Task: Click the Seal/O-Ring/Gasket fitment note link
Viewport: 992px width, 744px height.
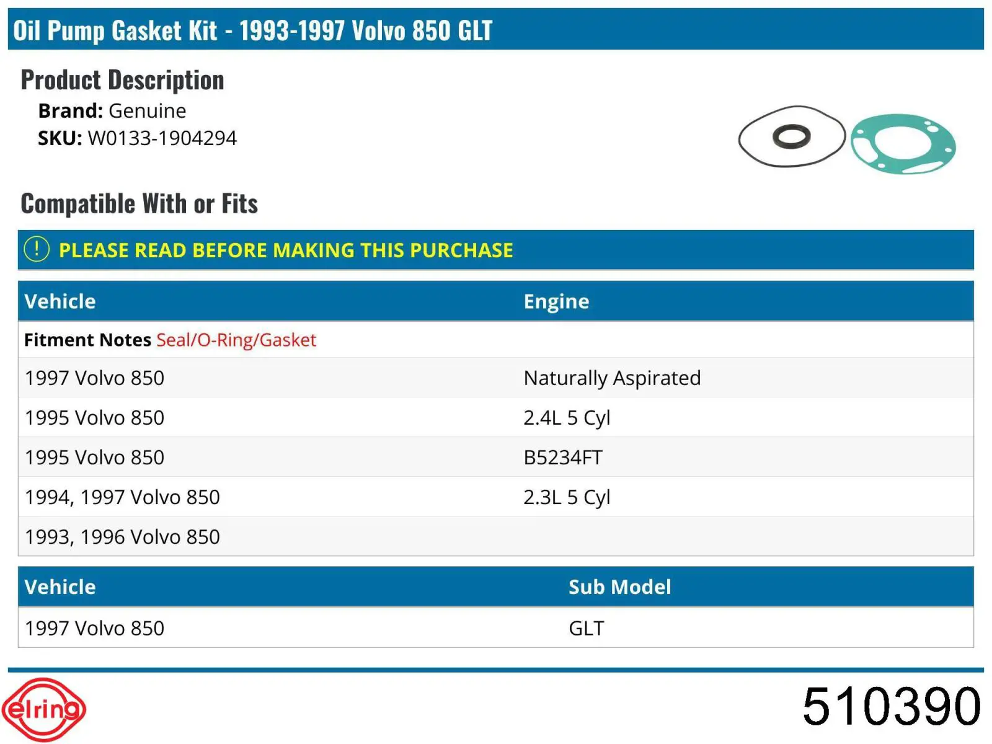Action: (x=236, y=340)
